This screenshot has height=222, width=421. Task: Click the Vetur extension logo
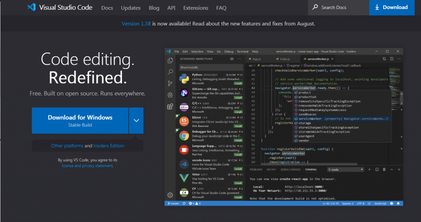(184, 178)
